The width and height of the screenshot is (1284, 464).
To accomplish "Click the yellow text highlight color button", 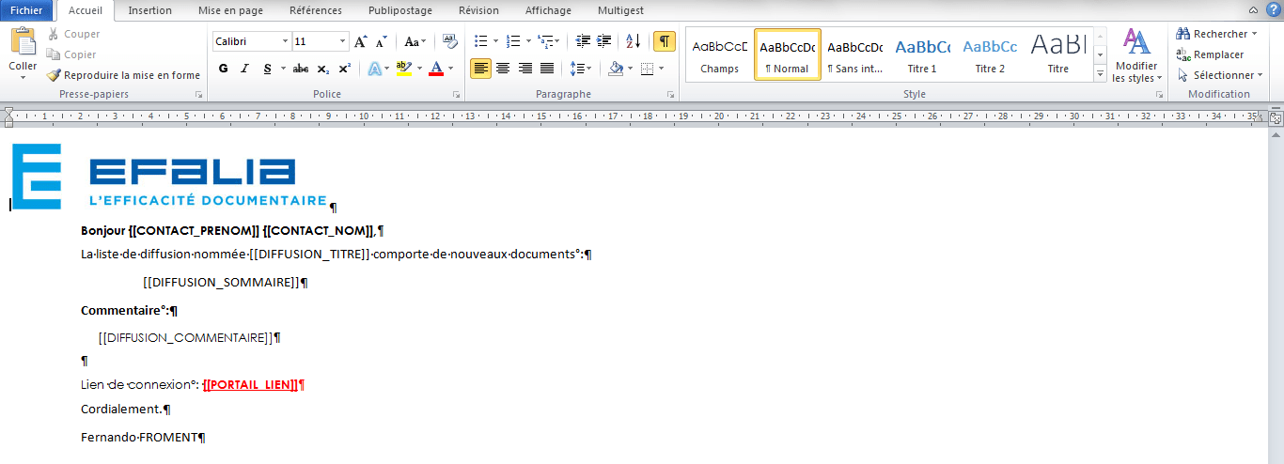I will [404, 69].
